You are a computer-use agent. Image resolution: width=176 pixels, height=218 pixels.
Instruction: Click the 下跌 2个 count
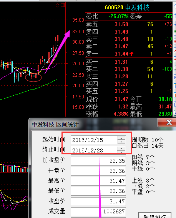(x=143, y=186)
